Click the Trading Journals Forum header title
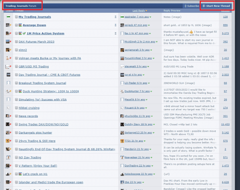The width and height of the screenshot is (240, 190). [x=21, y=6]
